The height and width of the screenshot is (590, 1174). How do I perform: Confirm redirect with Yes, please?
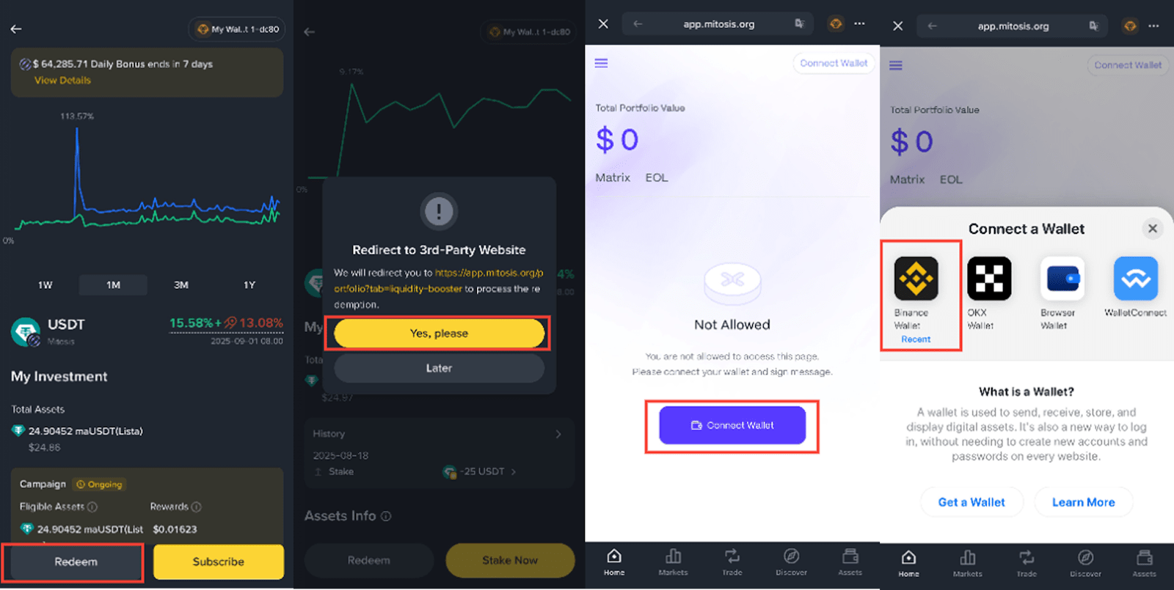pyautogui.click(x=439, y=333)
